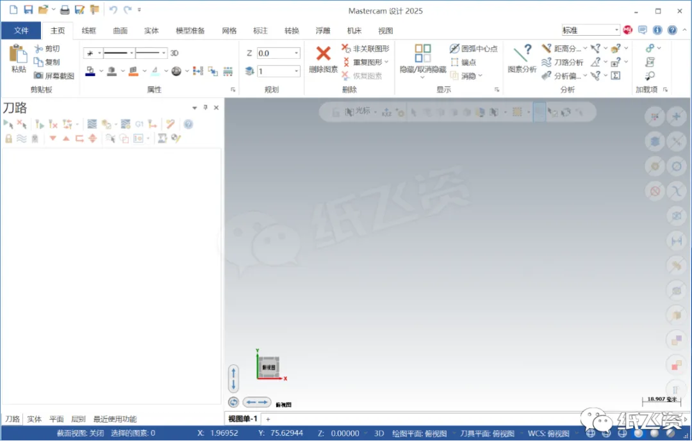
Task: Click the 端点 endpoints button
Action: pos(463,62)
